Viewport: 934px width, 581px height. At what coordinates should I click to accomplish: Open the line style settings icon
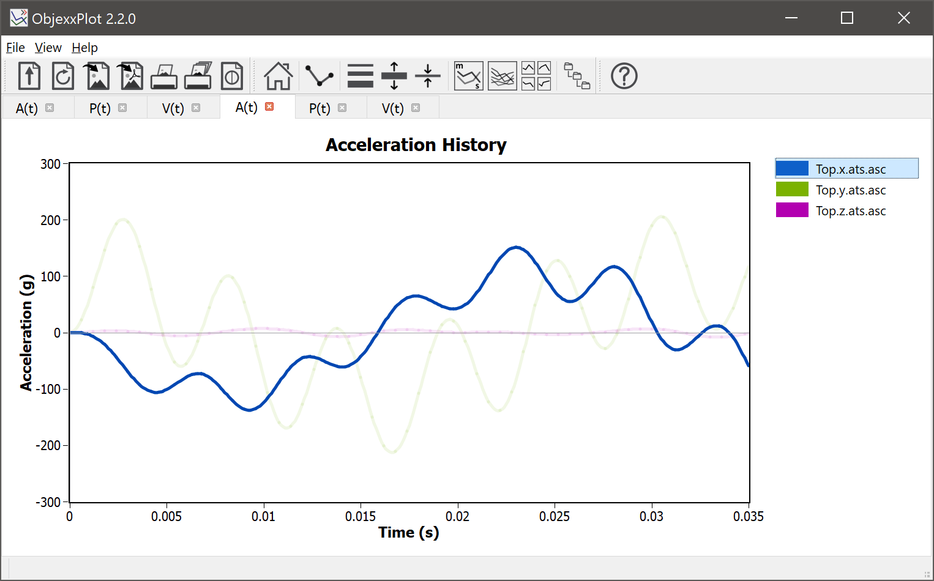[x=318, y=75]
